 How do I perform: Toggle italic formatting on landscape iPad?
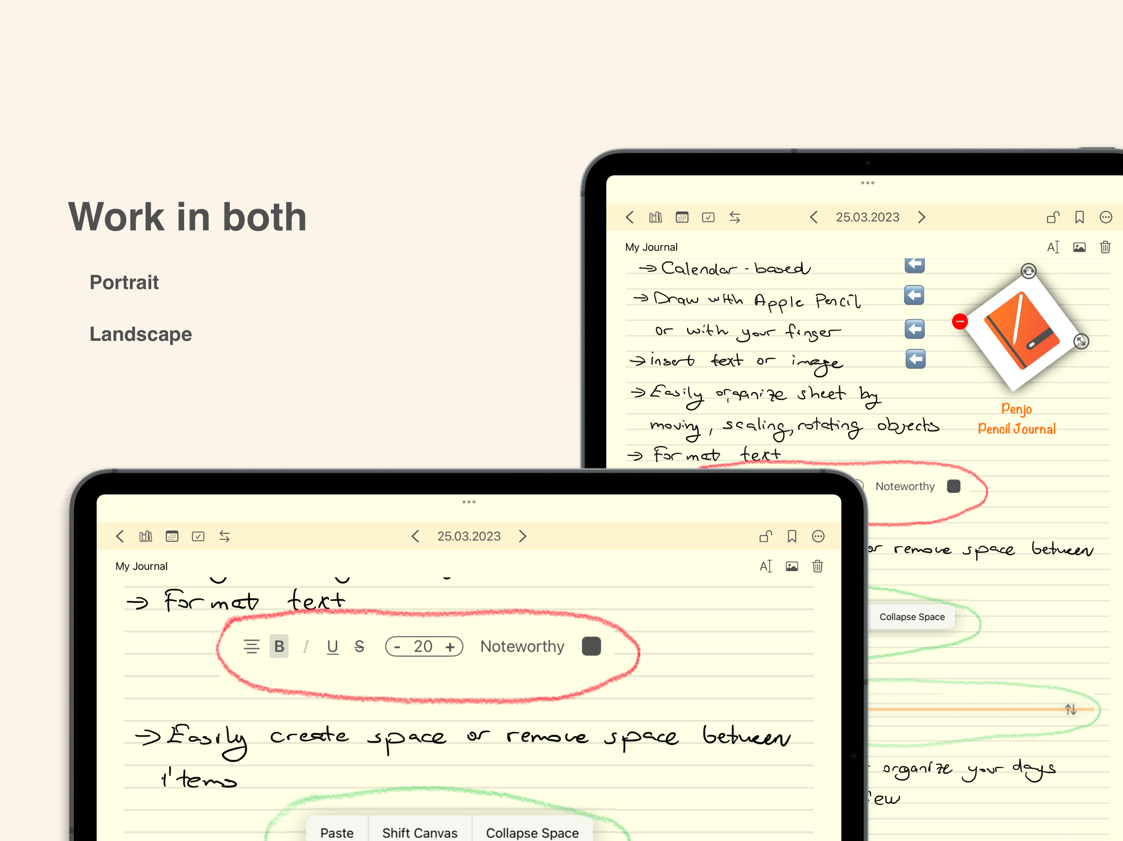[306, 646]
